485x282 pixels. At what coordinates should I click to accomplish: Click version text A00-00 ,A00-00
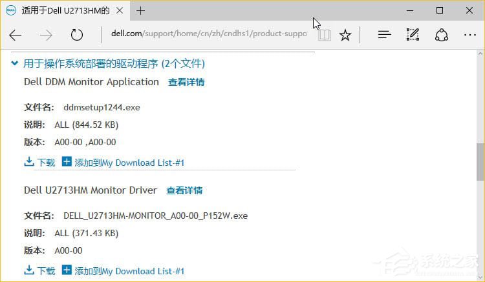85,142
